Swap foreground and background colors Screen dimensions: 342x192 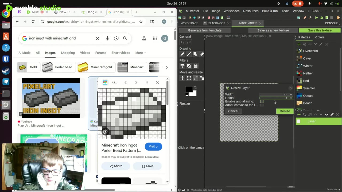[x=195, y=88]
